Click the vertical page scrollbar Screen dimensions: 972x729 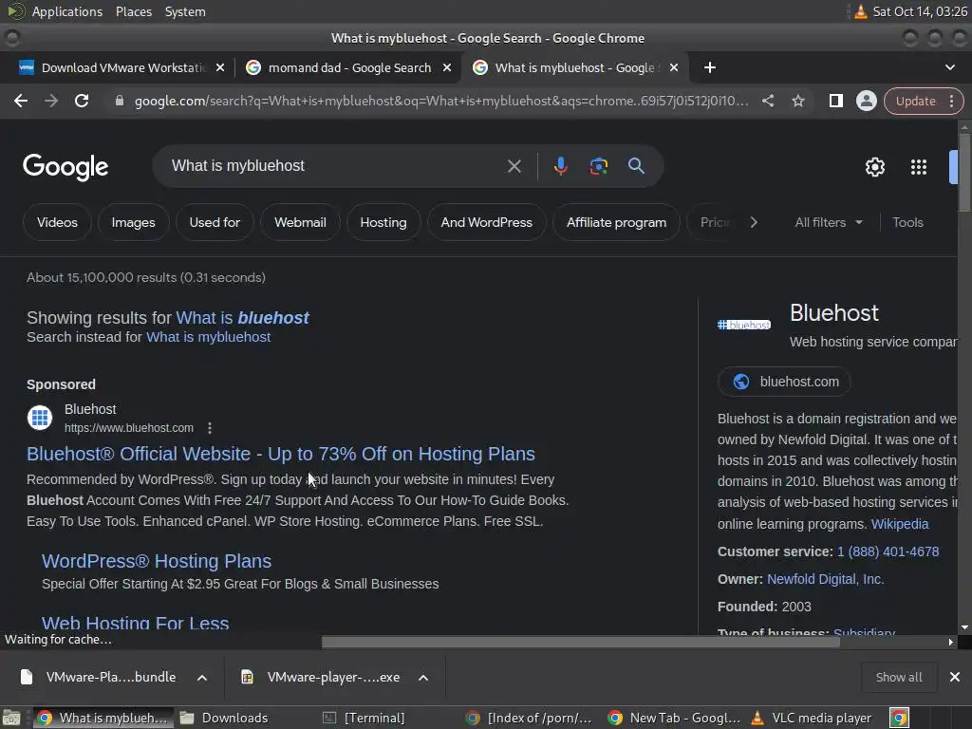pyautogui.click(x=964, y=174)
